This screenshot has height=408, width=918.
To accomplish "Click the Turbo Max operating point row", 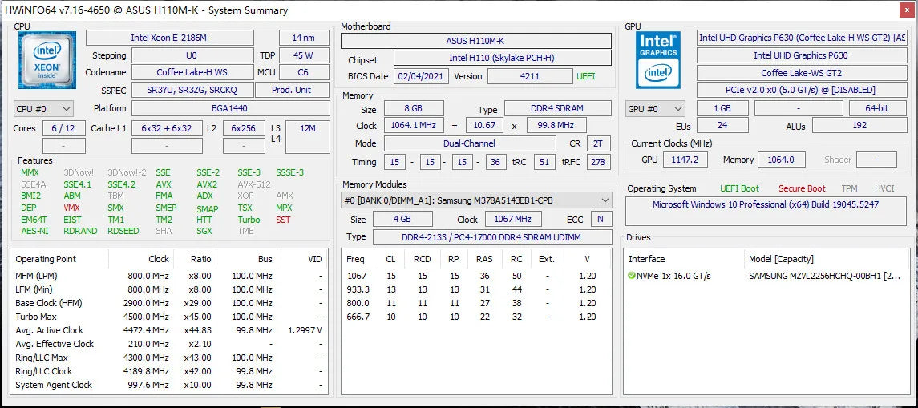I will coord(169,317).
